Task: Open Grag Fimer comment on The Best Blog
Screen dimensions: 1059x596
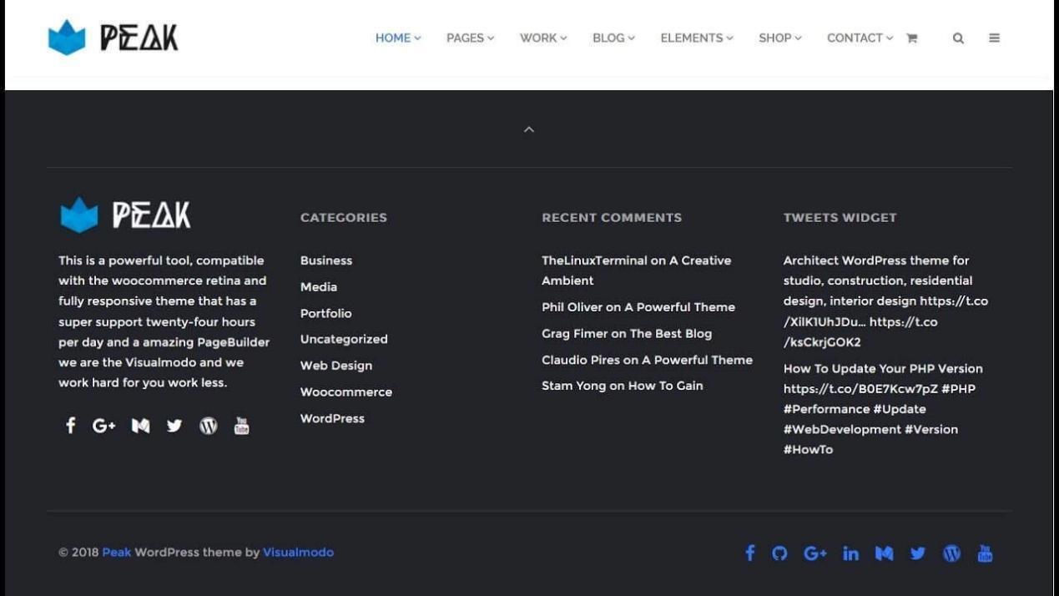Action: pos(627,334)
